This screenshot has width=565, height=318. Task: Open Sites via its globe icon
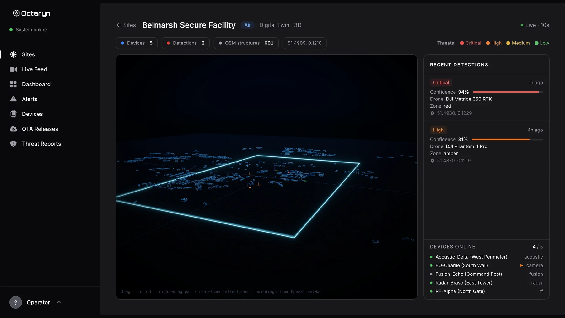[13, 54]
